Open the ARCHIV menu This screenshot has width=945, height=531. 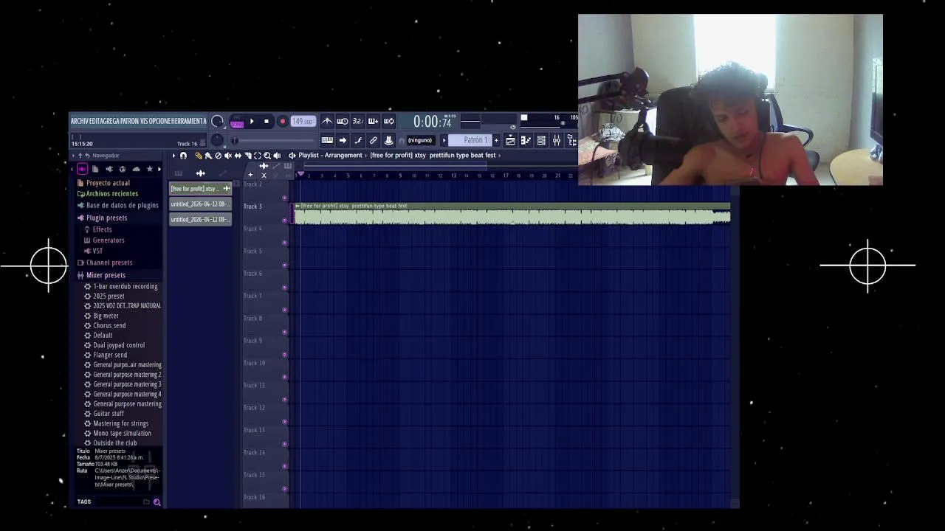click(80, 121)
